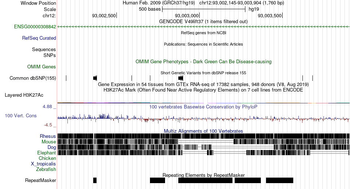Select the X_tropicalis species label
This screenshot has height=189, width=350.
pos(43,164)
